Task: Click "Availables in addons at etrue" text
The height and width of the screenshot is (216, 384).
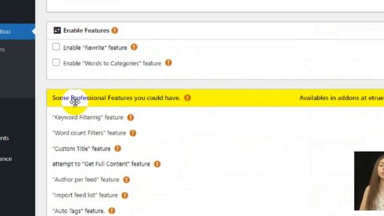Action: tap(341, 98)
